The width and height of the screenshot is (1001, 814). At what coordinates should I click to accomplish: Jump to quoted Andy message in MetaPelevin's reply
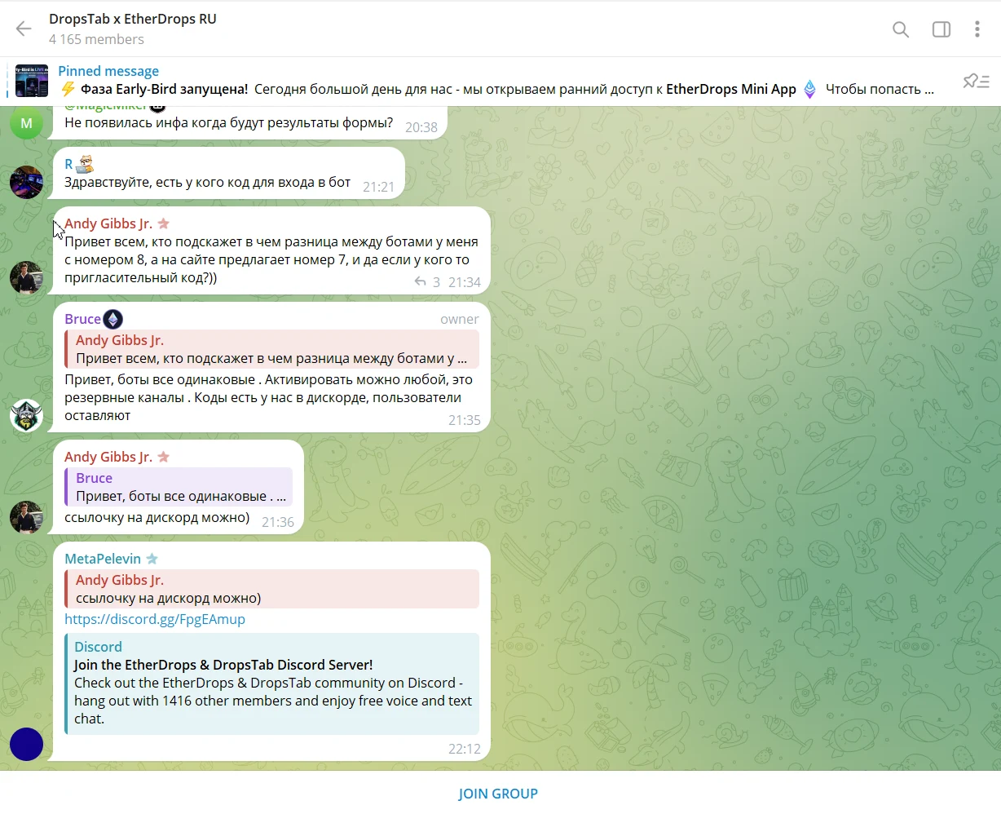coord(272,589)
